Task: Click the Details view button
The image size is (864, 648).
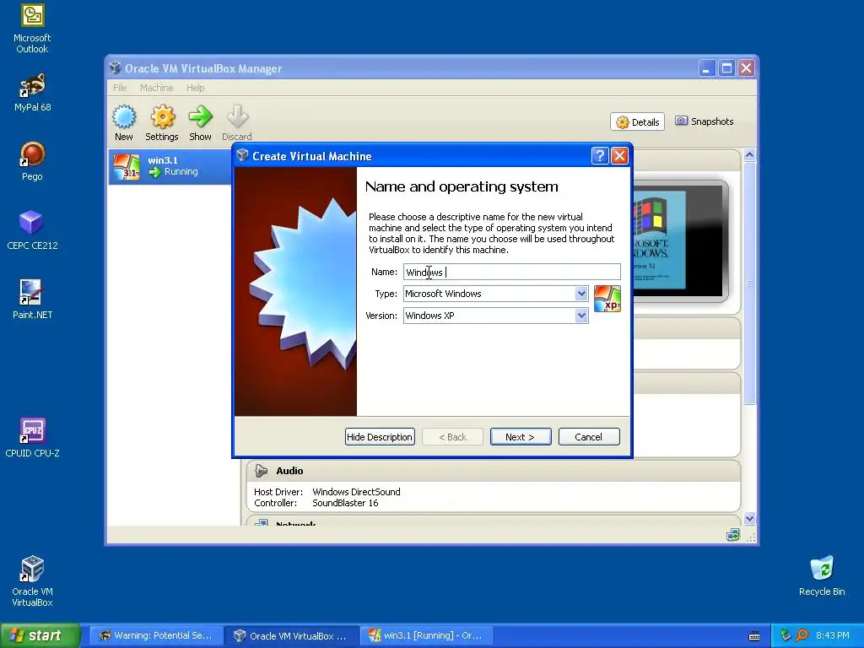Action: pyautogui.click(x=638, y=121)
